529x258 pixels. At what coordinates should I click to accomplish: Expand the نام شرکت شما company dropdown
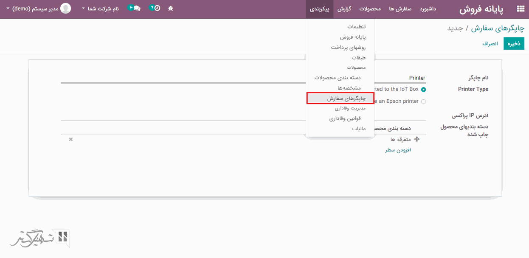click(x=100, y=9)
